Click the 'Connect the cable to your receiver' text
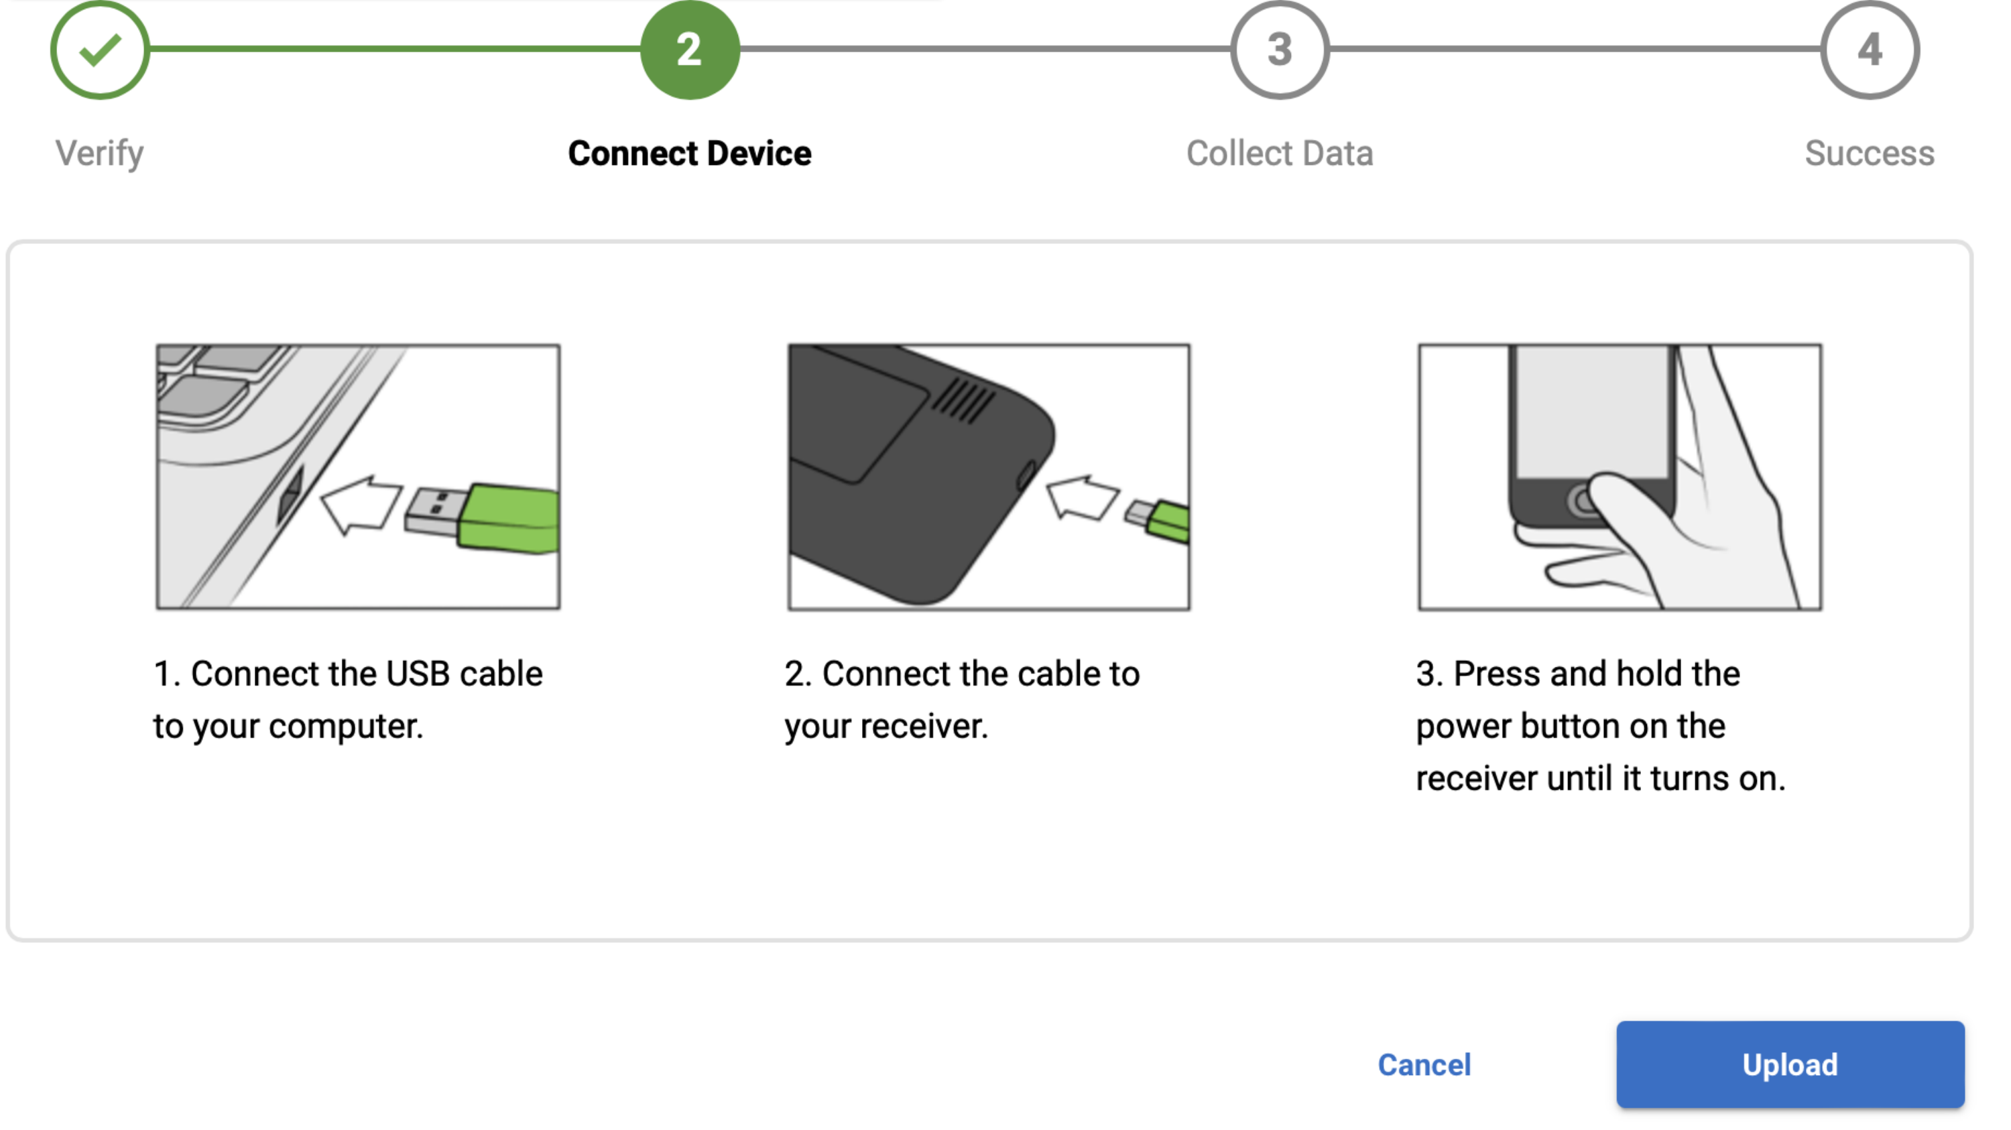The image size is (2011, 1130). (962, 699)
